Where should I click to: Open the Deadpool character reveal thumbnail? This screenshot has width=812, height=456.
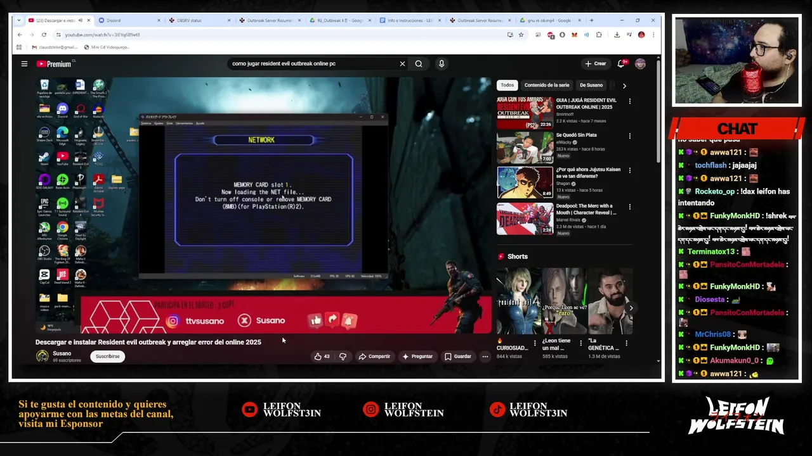pos(525,218)
